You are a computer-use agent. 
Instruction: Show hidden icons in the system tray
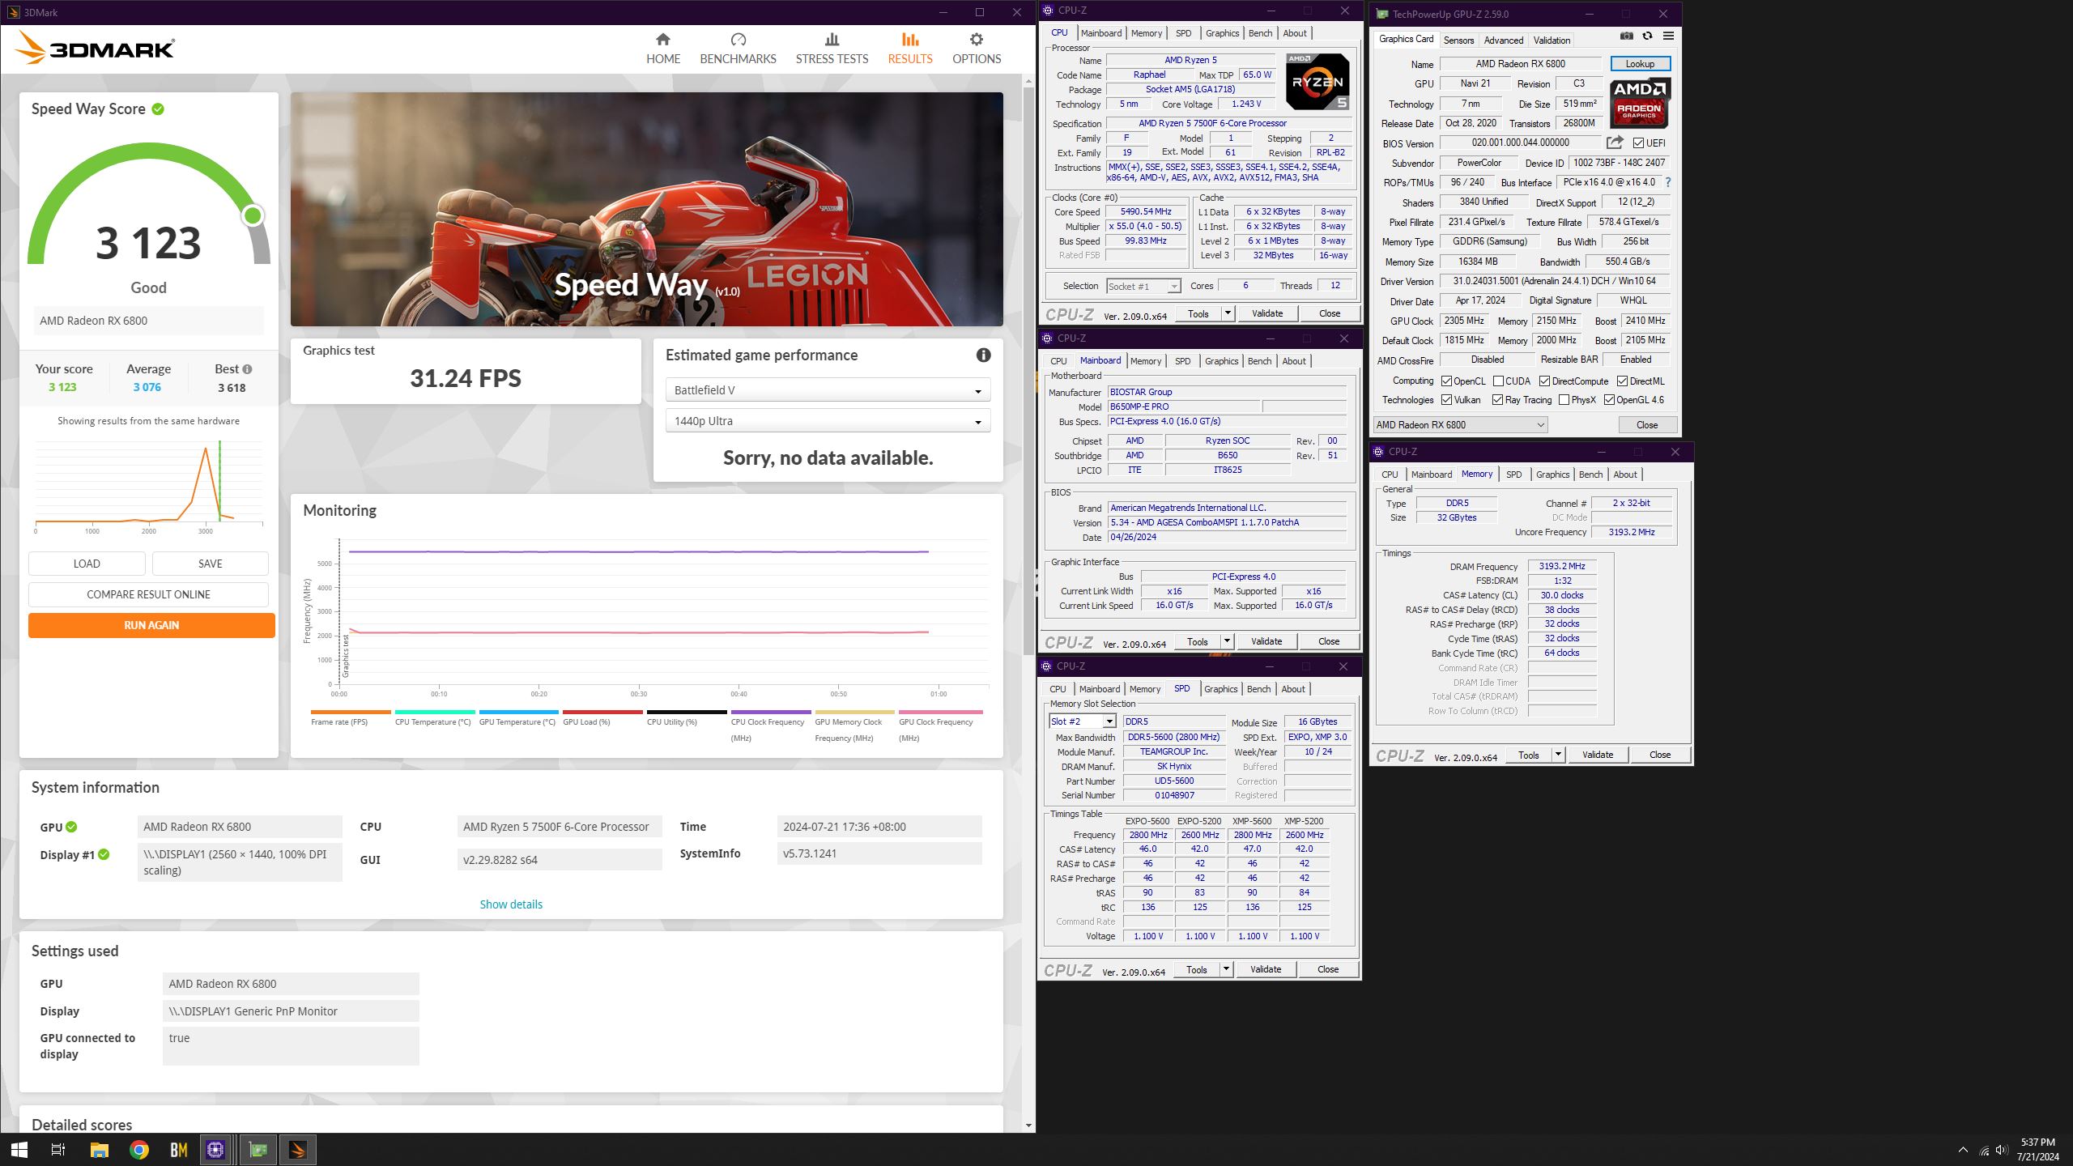pyautogui.click(x=1963, y=1150)
